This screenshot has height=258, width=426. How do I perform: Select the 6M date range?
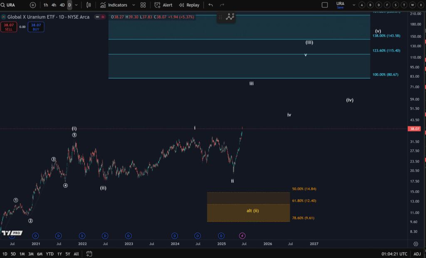click(40, 254)
